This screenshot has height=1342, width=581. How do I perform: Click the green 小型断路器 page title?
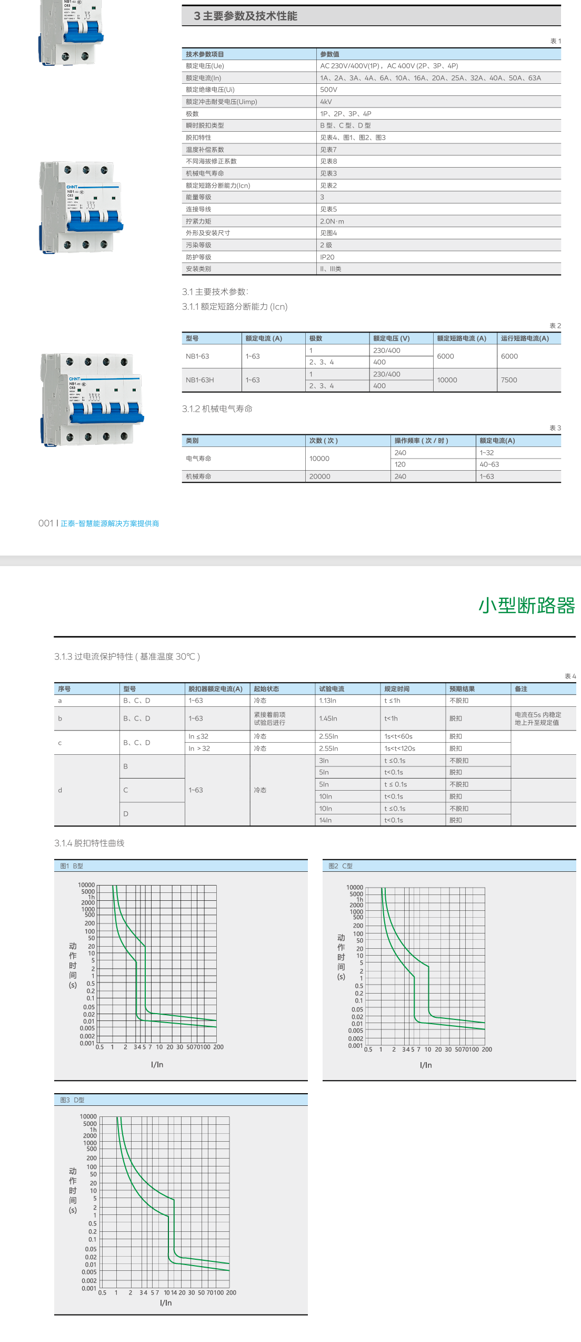pyautogui.click(x=526, y=606)
